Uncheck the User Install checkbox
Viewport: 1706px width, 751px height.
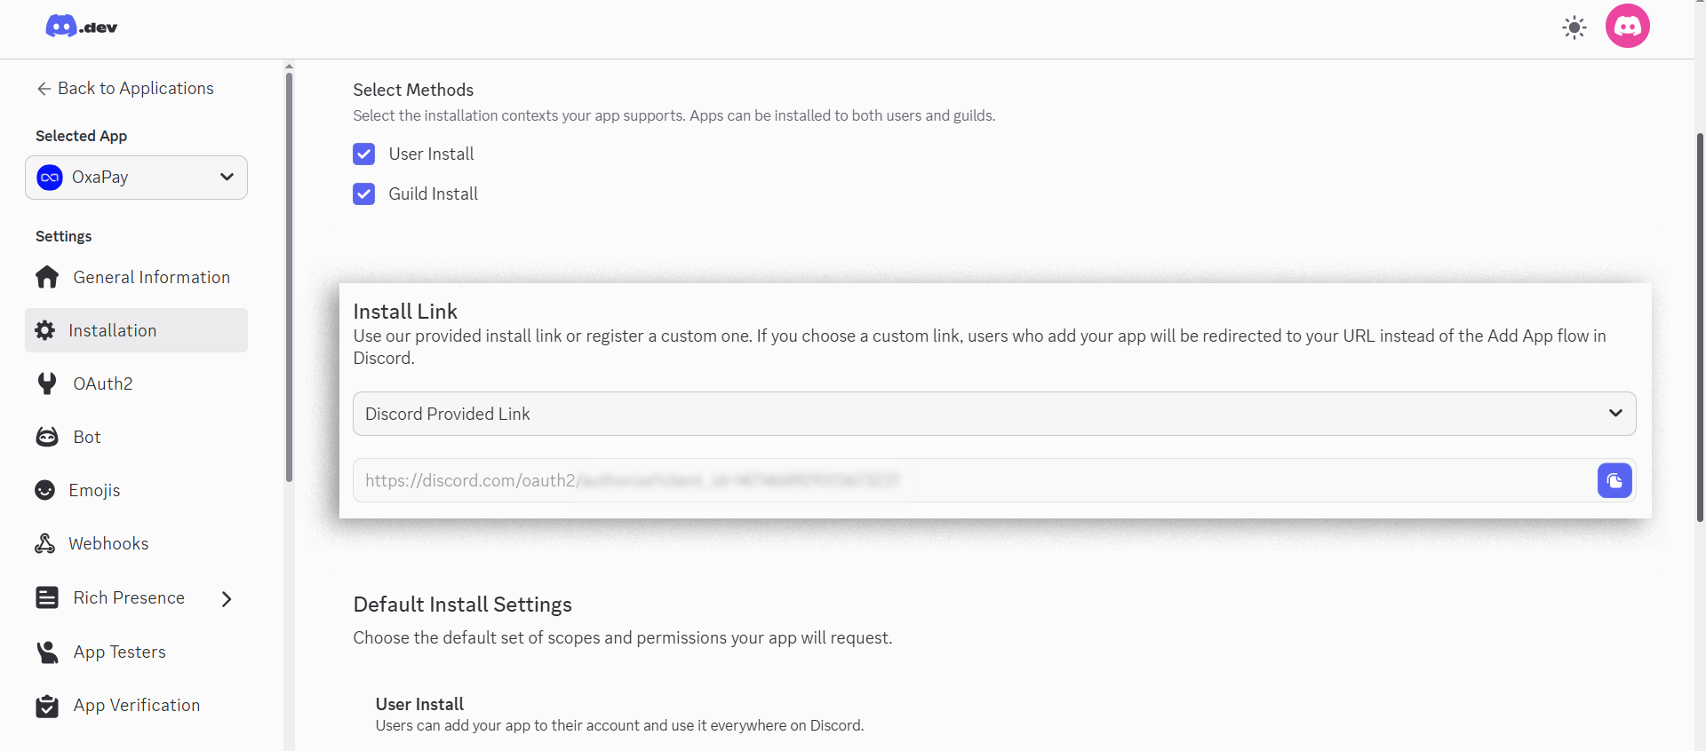pyautogui.click(x=363, y=154)
